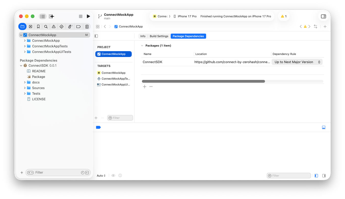Viewport: 345px width, 199px height.
Task: Expand the docs folder
Action: pyautogui.click(x=25, y=82)
